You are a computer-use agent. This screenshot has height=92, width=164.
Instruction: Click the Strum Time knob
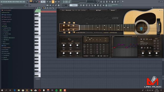[x=64, y=45]
